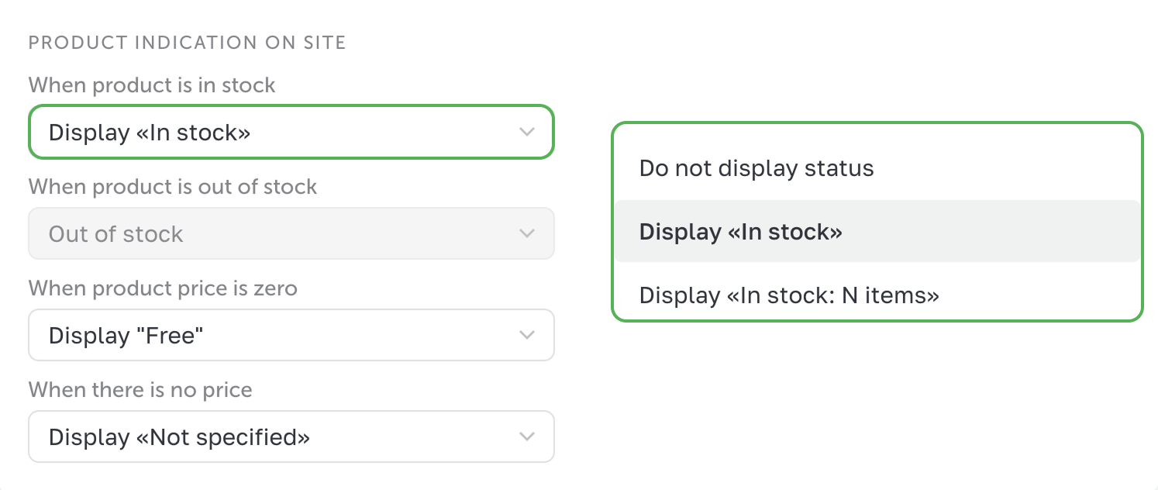Pick Display «In stock: N items» option
Screen dimensions: 1158x490
[x=789, y=295]
